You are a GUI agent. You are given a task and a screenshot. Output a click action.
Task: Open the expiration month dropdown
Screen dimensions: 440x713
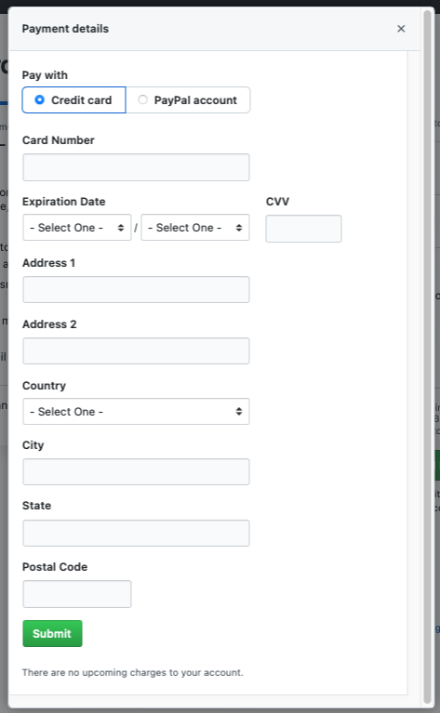coord(77,228)
